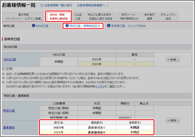Open the 源泉徴収 link in the table
Image resolution: width=195 pixels, height=137 pixels.
coord(9,128)
